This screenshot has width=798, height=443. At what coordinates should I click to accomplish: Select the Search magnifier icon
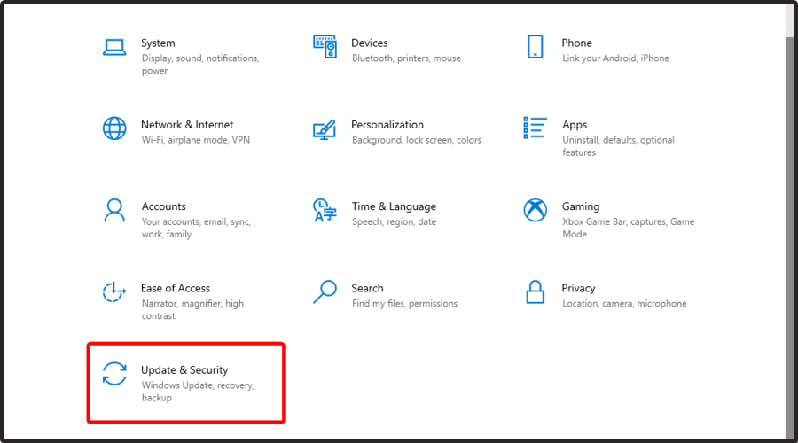point(325,291)
